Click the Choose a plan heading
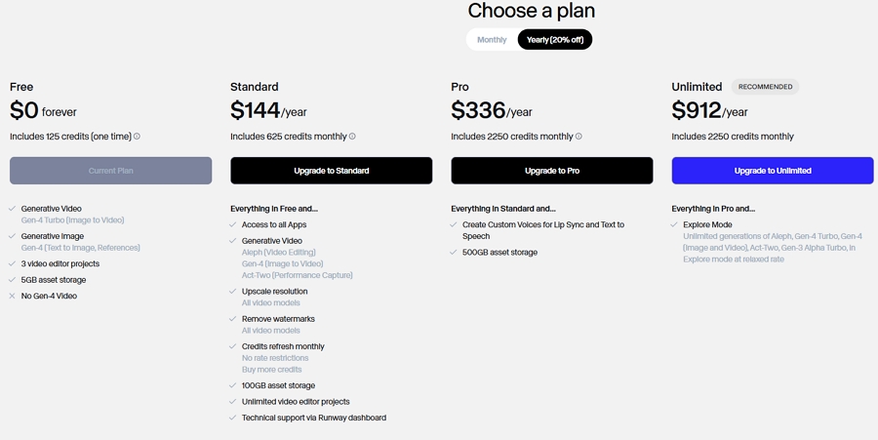This screenshot has width=878, height=440. tap(531, 12)
